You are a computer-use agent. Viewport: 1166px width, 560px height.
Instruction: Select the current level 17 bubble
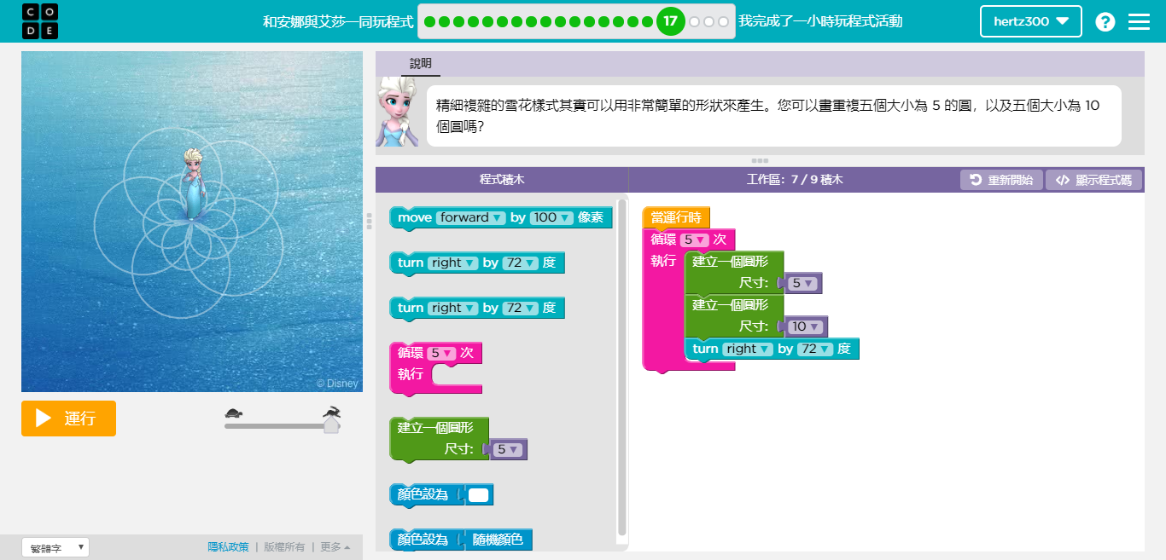[x=670, y=21]
